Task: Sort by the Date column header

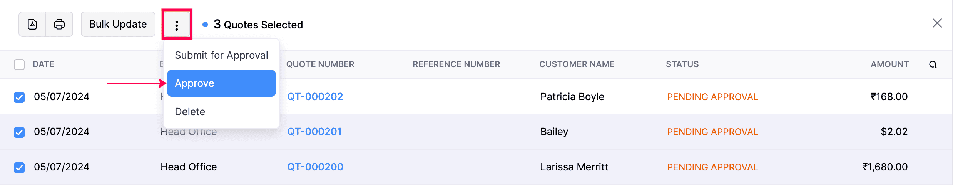Action: click(43, 64)
